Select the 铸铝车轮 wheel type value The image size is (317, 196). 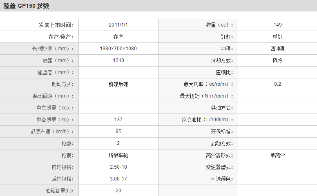point(118,155)
